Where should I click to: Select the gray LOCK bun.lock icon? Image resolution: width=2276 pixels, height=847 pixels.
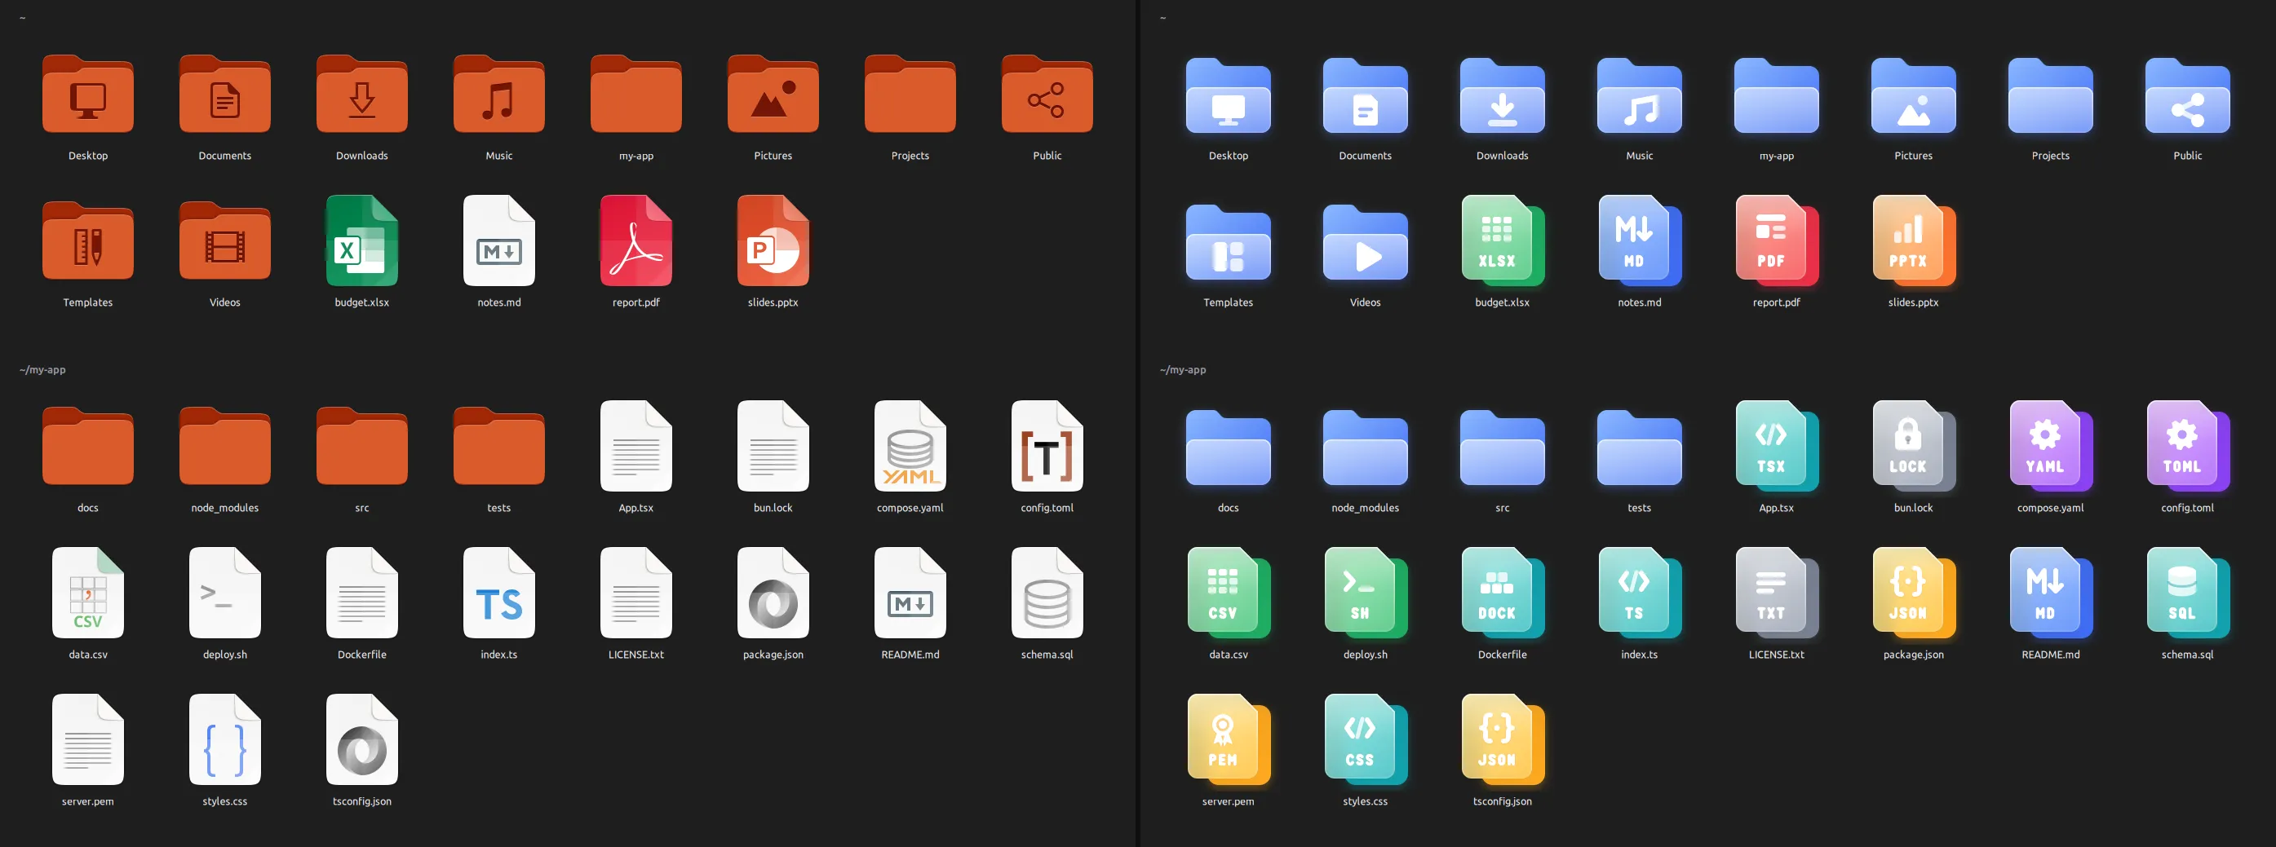[1913, 446]
